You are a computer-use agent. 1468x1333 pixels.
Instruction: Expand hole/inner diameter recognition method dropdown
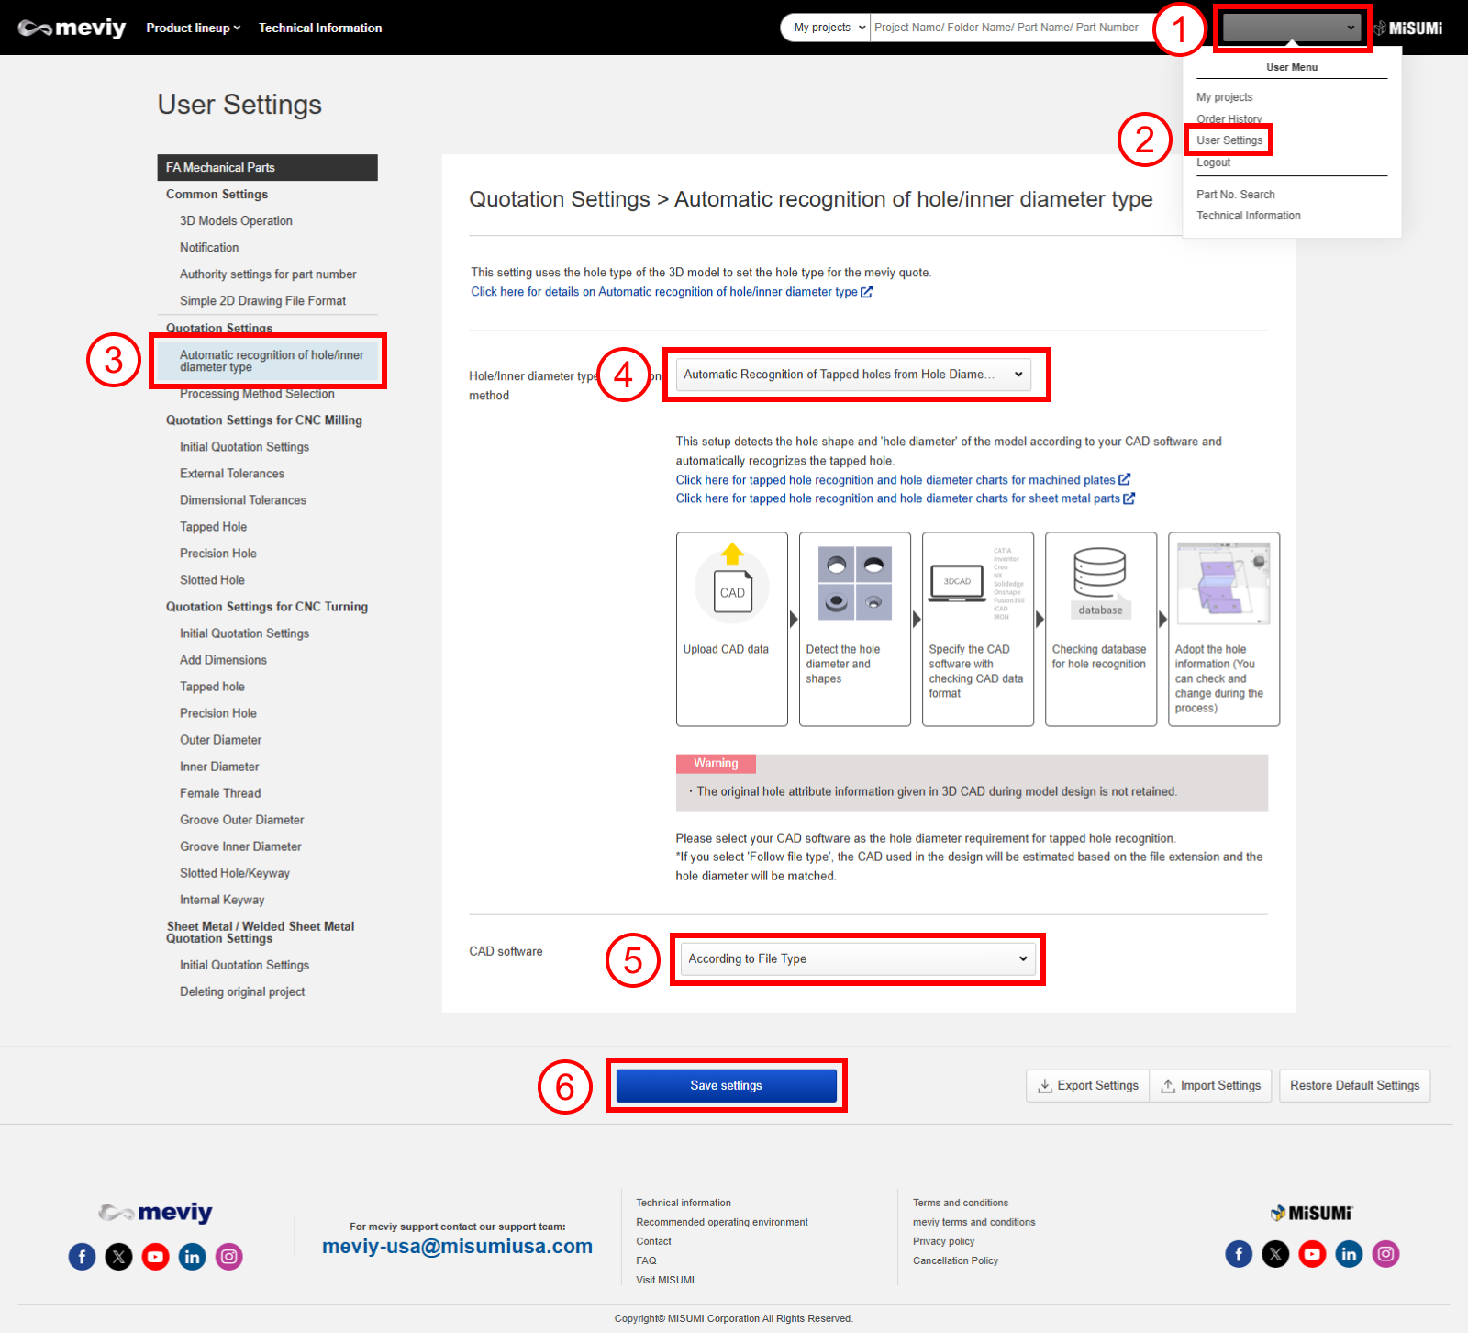pos(853,375)
